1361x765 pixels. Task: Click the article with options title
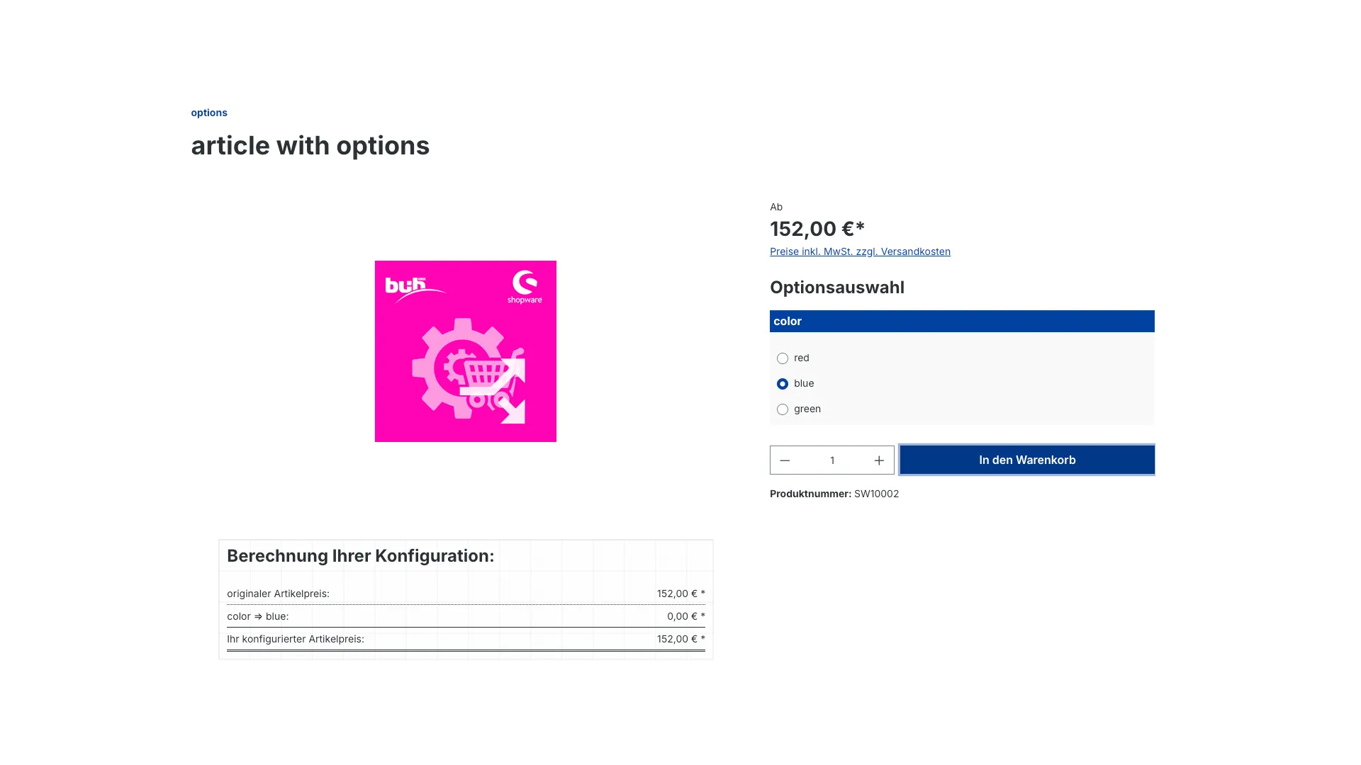pos(310,146)
